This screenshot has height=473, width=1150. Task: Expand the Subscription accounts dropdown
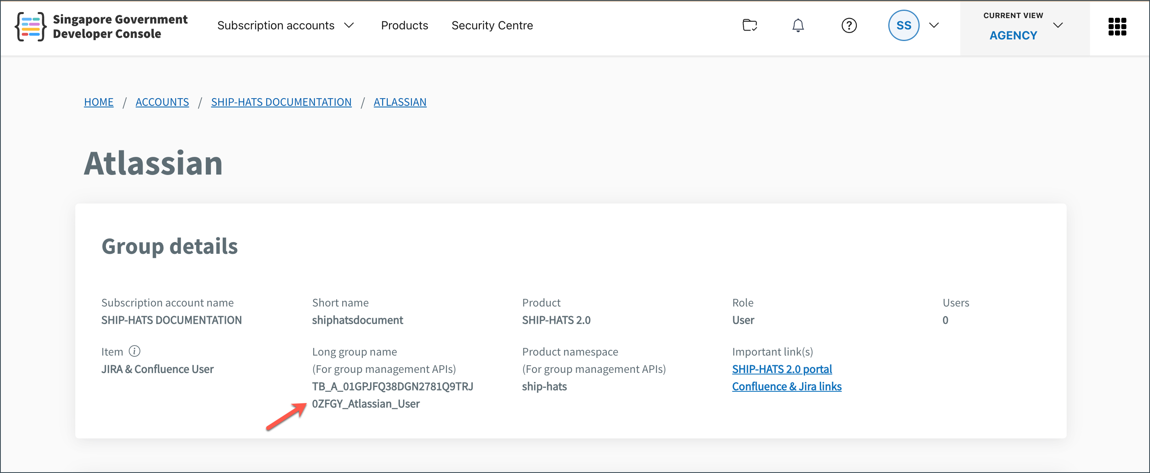point(286,25)
